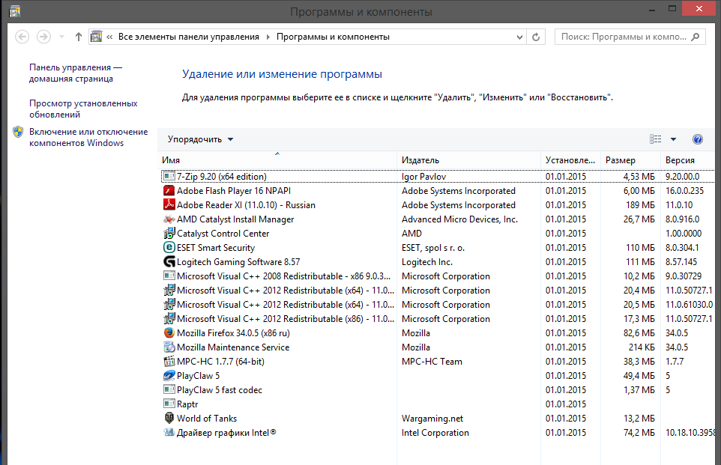
Task: Click the MPC-HC 1.7.7 icon
Action: (169, 362)
